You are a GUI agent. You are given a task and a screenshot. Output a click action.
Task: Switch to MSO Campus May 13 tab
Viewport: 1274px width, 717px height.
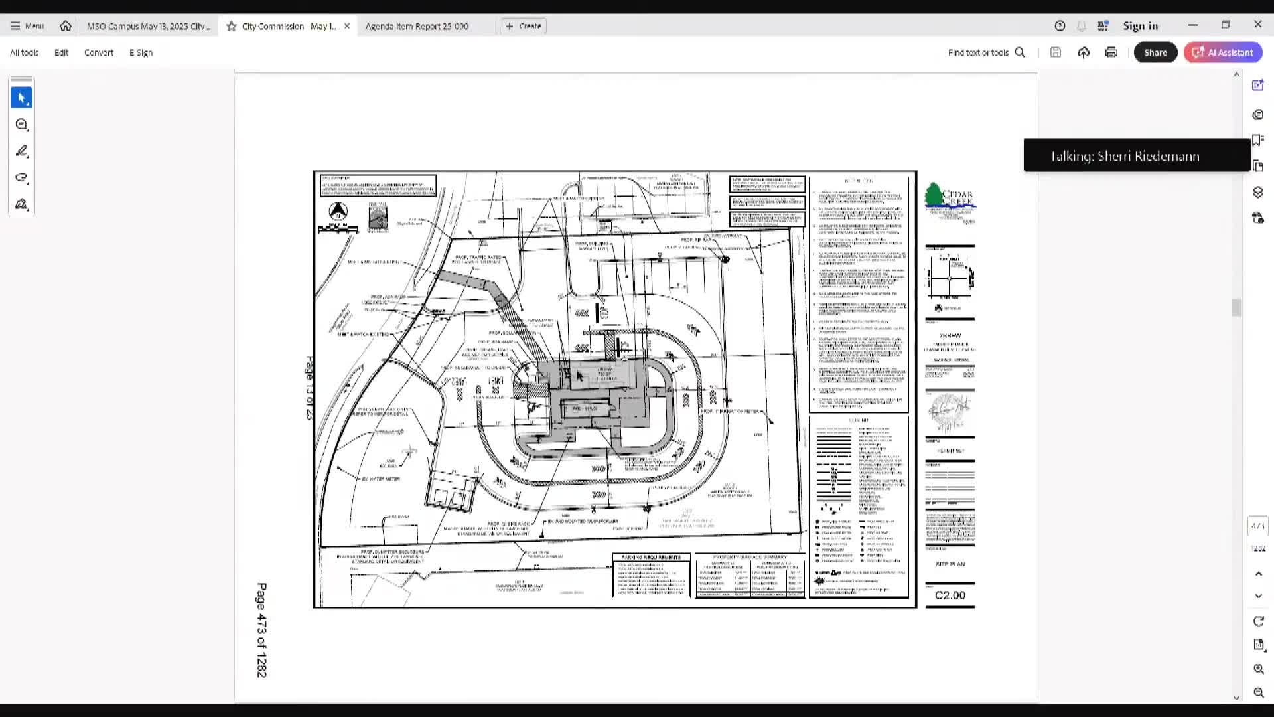point(149,26)
